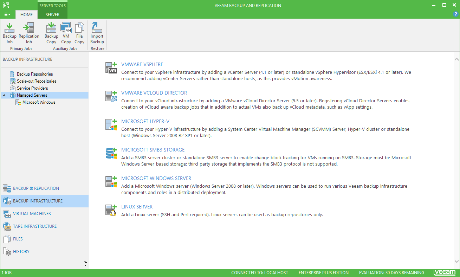Click the History gear icon
The height and width of the screenshot is (277, 460).
[7, 252]
